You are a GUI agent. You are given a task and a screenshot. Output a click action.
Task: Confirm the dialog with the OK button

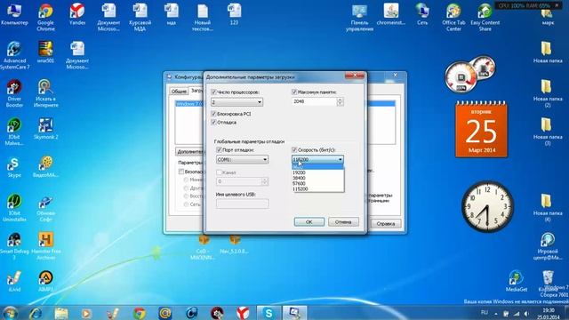(x=309, y=221)
